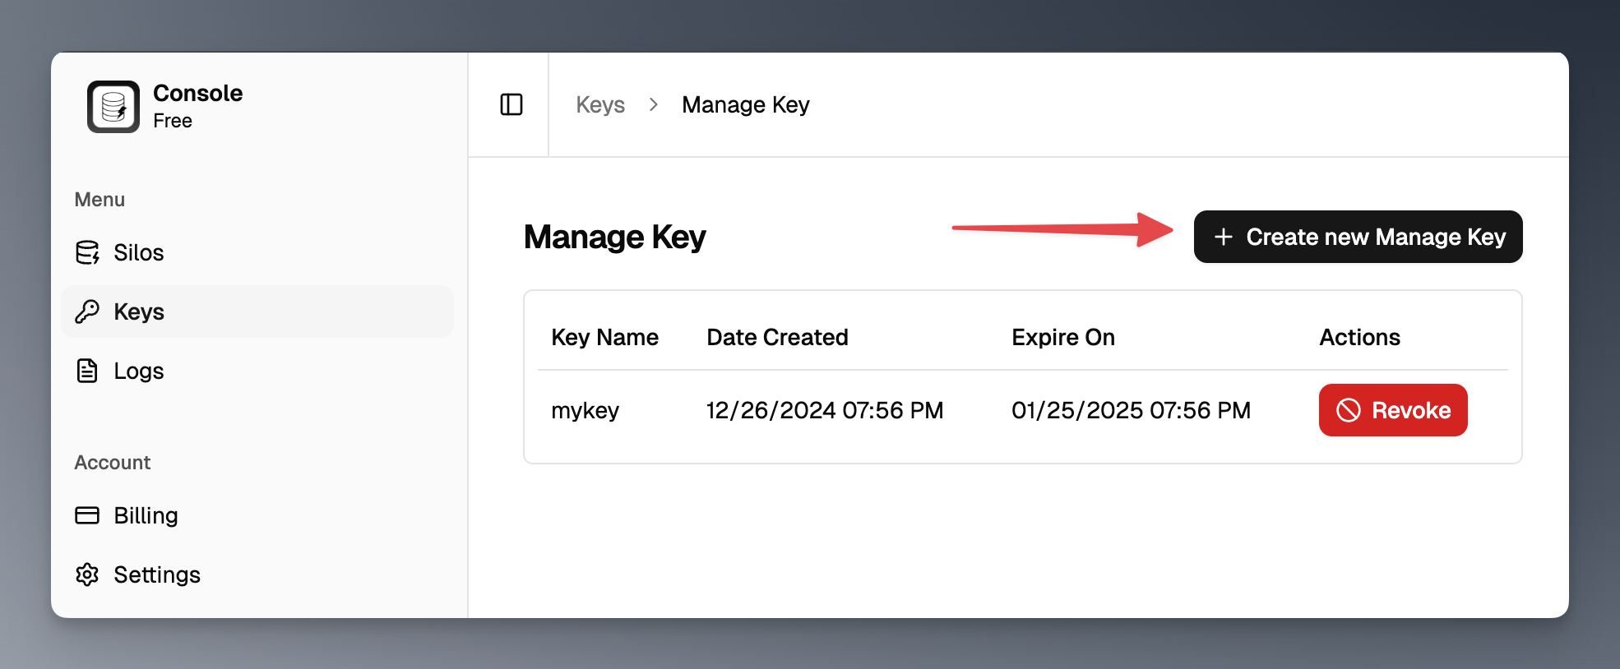Click the Actions column header

[1359, 337]
